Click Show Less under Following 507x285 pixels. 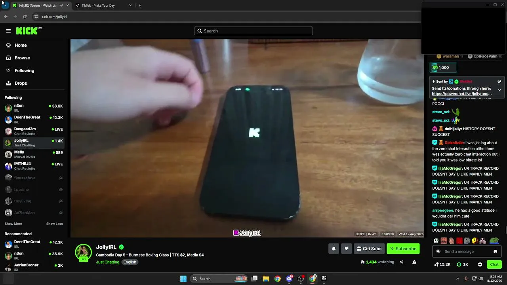click(54, 224)
